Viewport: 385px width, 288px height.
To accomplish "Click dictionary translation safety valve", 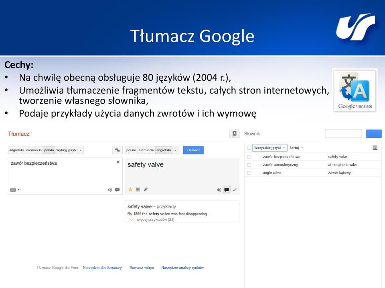I will (x=338, y=157).
